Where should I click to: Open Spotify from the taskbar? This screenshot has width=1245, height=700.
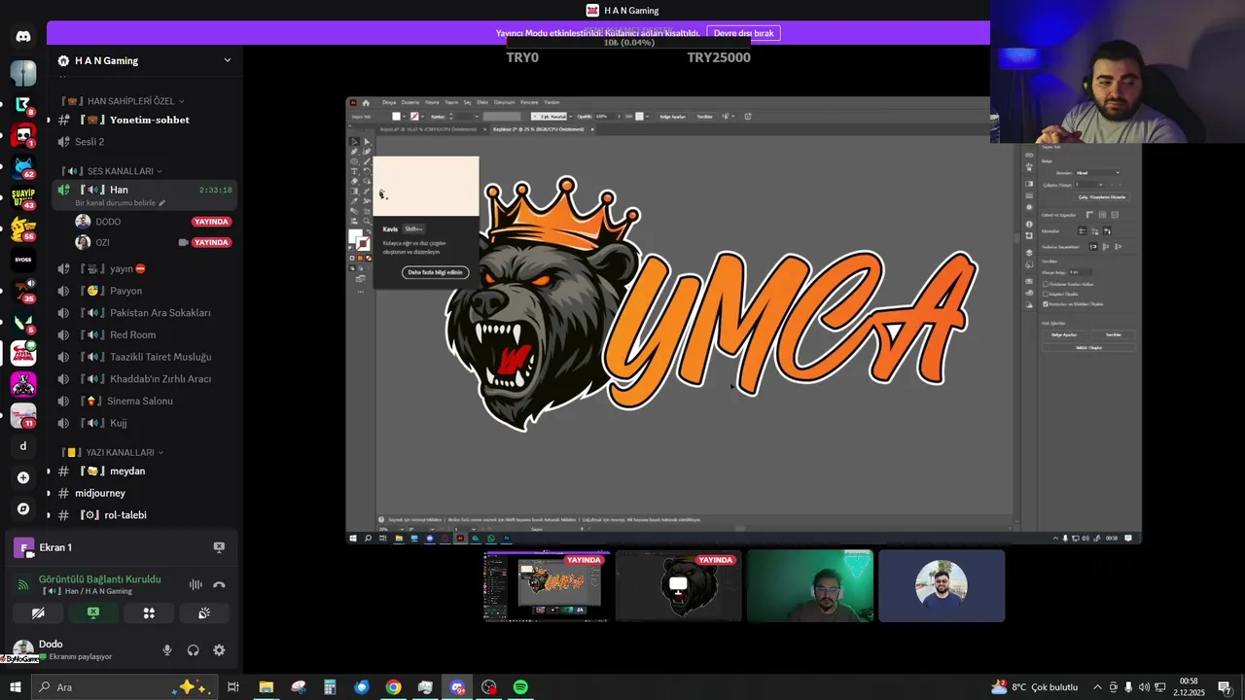(520, 687)
